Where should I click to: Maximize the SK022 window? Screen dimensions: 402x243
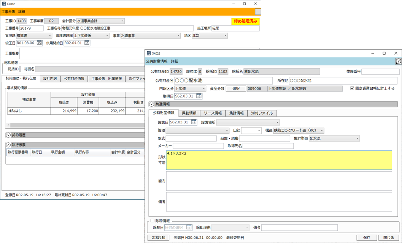pos(384,53)
